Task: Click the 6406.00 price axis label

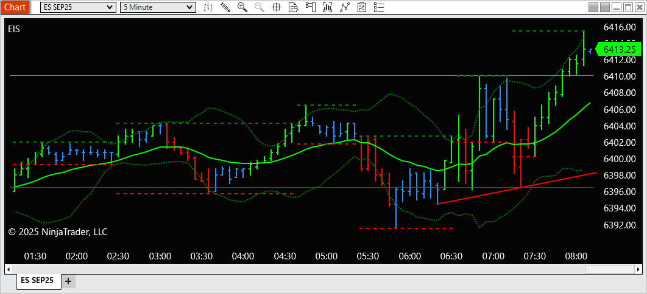Action: tap(620, 109)
